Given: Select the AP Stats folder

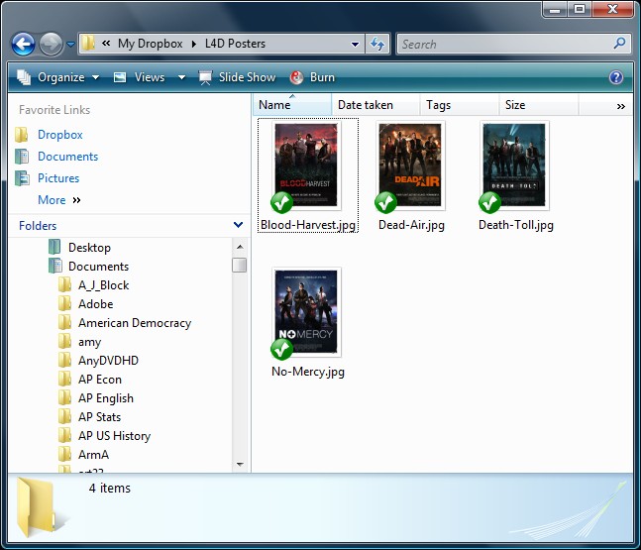Looking at the screenshot, I should 99,416.
